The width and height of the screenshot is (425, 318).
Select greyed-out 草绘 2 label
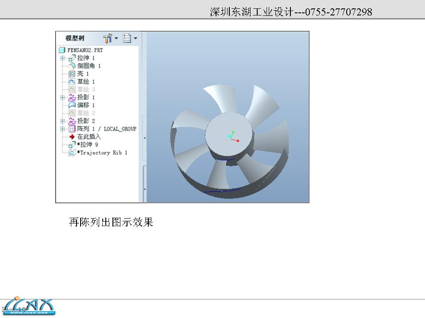(86, 113)
